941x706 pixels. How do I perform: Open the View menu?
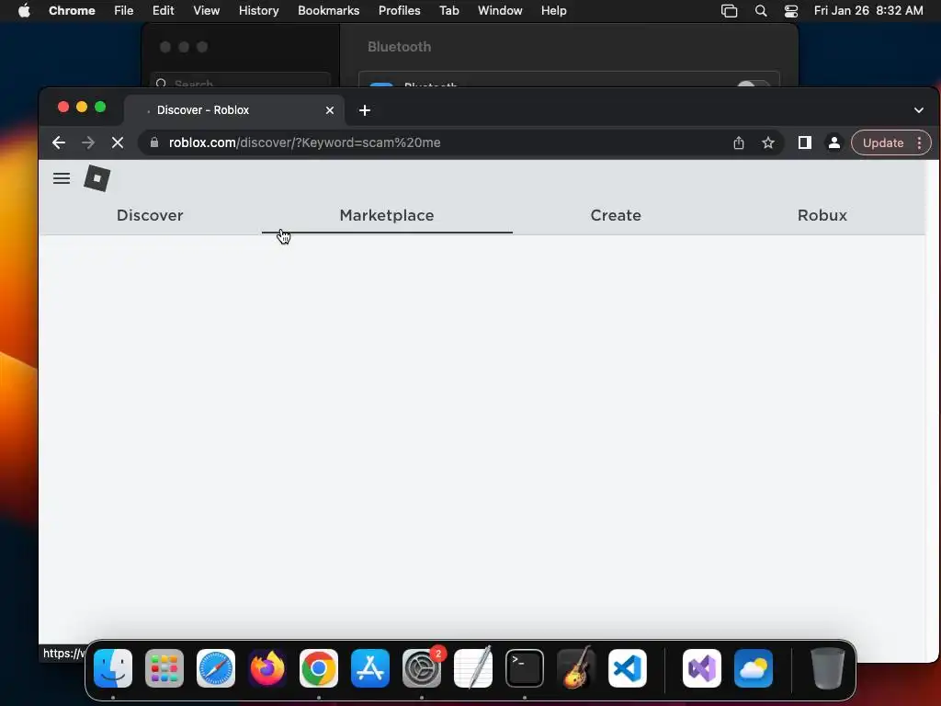[x=207, y=11]
